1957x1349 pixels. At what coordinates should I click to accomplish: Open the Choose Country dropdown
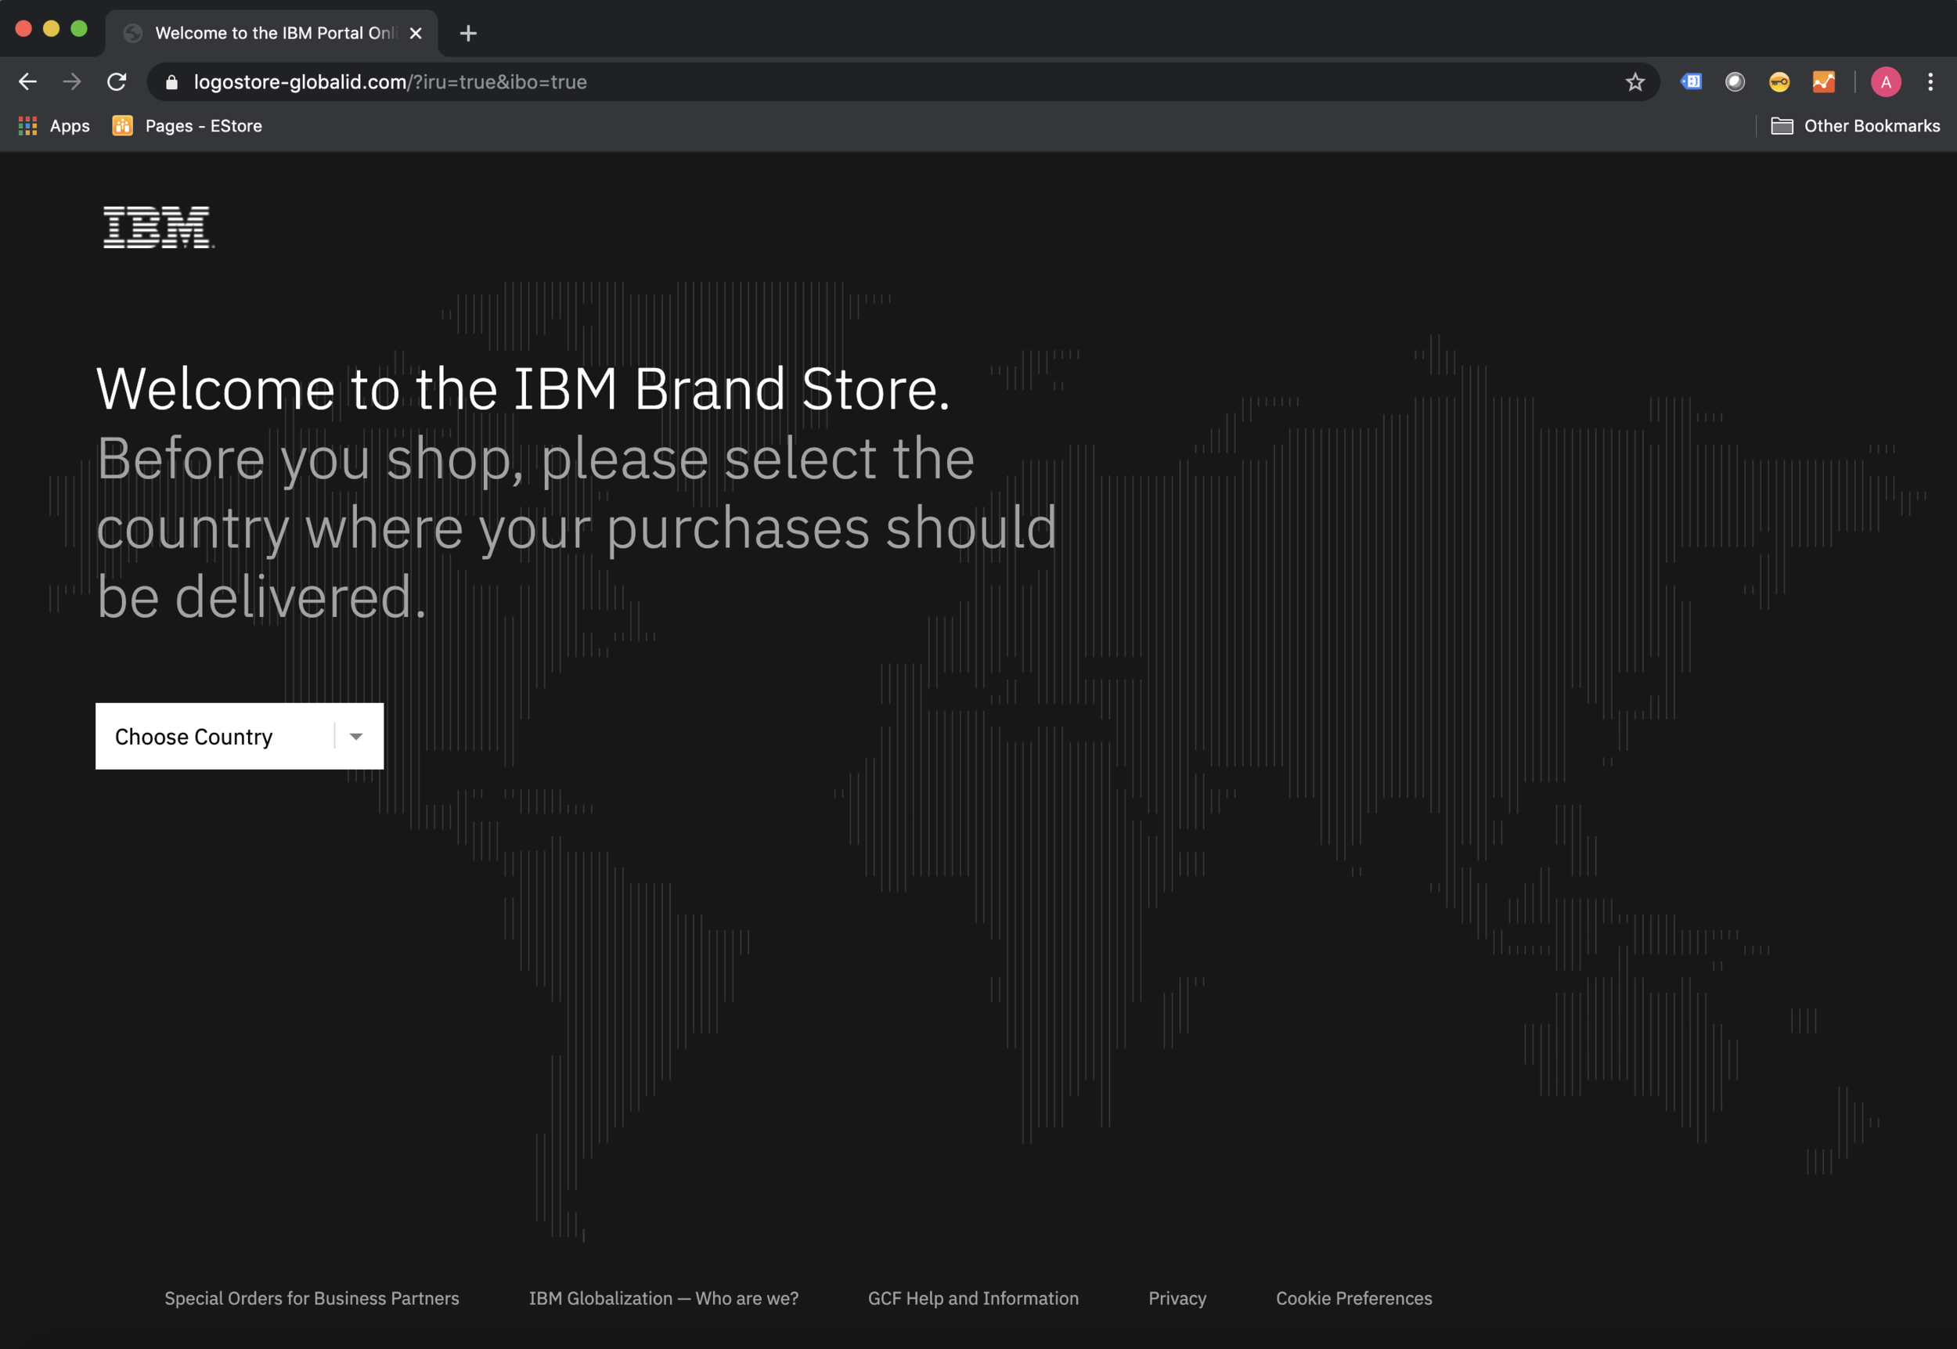point(239,736)
